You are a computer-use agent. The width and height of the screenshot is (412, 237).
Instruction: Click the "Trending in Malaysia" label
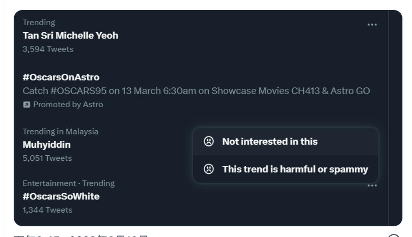click(60, 131)
